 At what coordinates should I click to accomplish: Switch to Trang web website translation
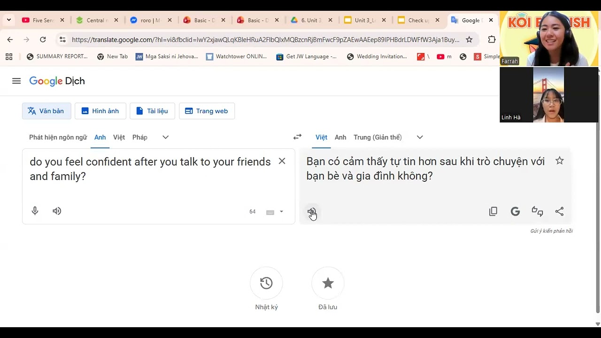(x=207, y=111)
